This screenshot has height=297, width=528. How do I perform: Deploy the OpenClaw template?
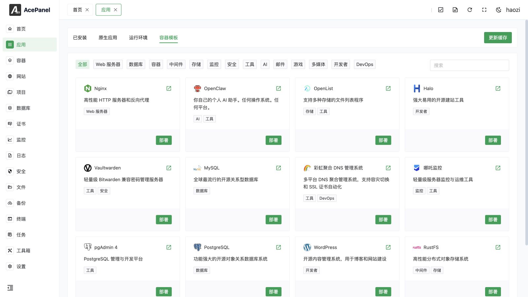click(x=274, y=140)
